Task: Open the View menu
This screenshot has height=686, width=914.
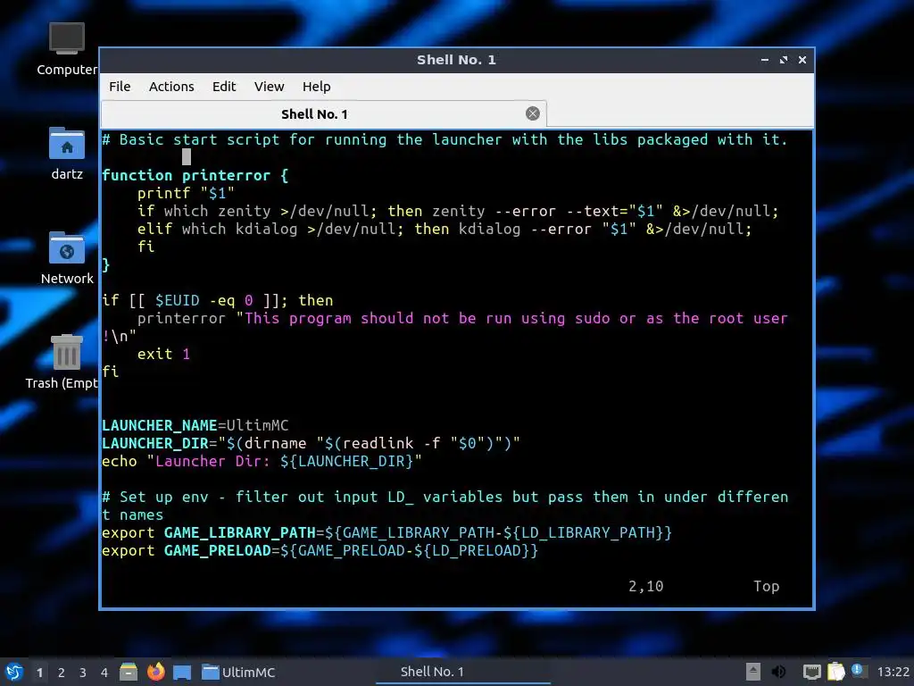Action: tap(269, 87)
